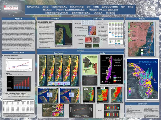Screen dimensions: 161x120
Task: Open the Miami Area classification map
Action: point(141,39)
